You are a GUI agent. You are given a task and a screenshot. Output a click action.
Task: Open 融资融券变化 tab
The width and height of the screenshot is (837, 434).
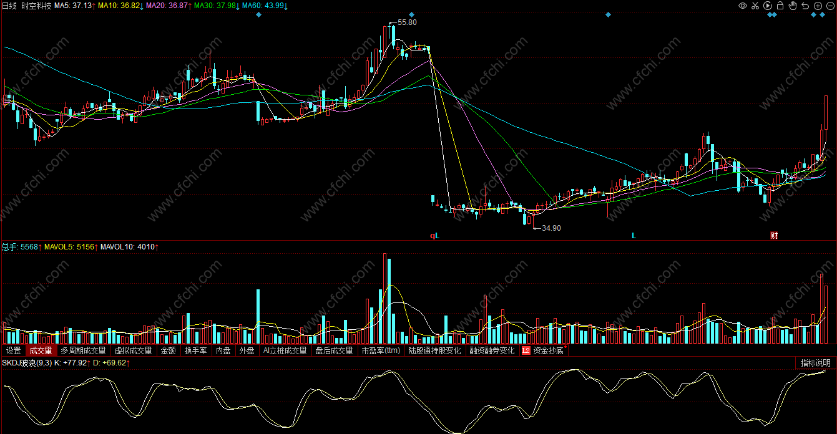(x=492, y=350)
